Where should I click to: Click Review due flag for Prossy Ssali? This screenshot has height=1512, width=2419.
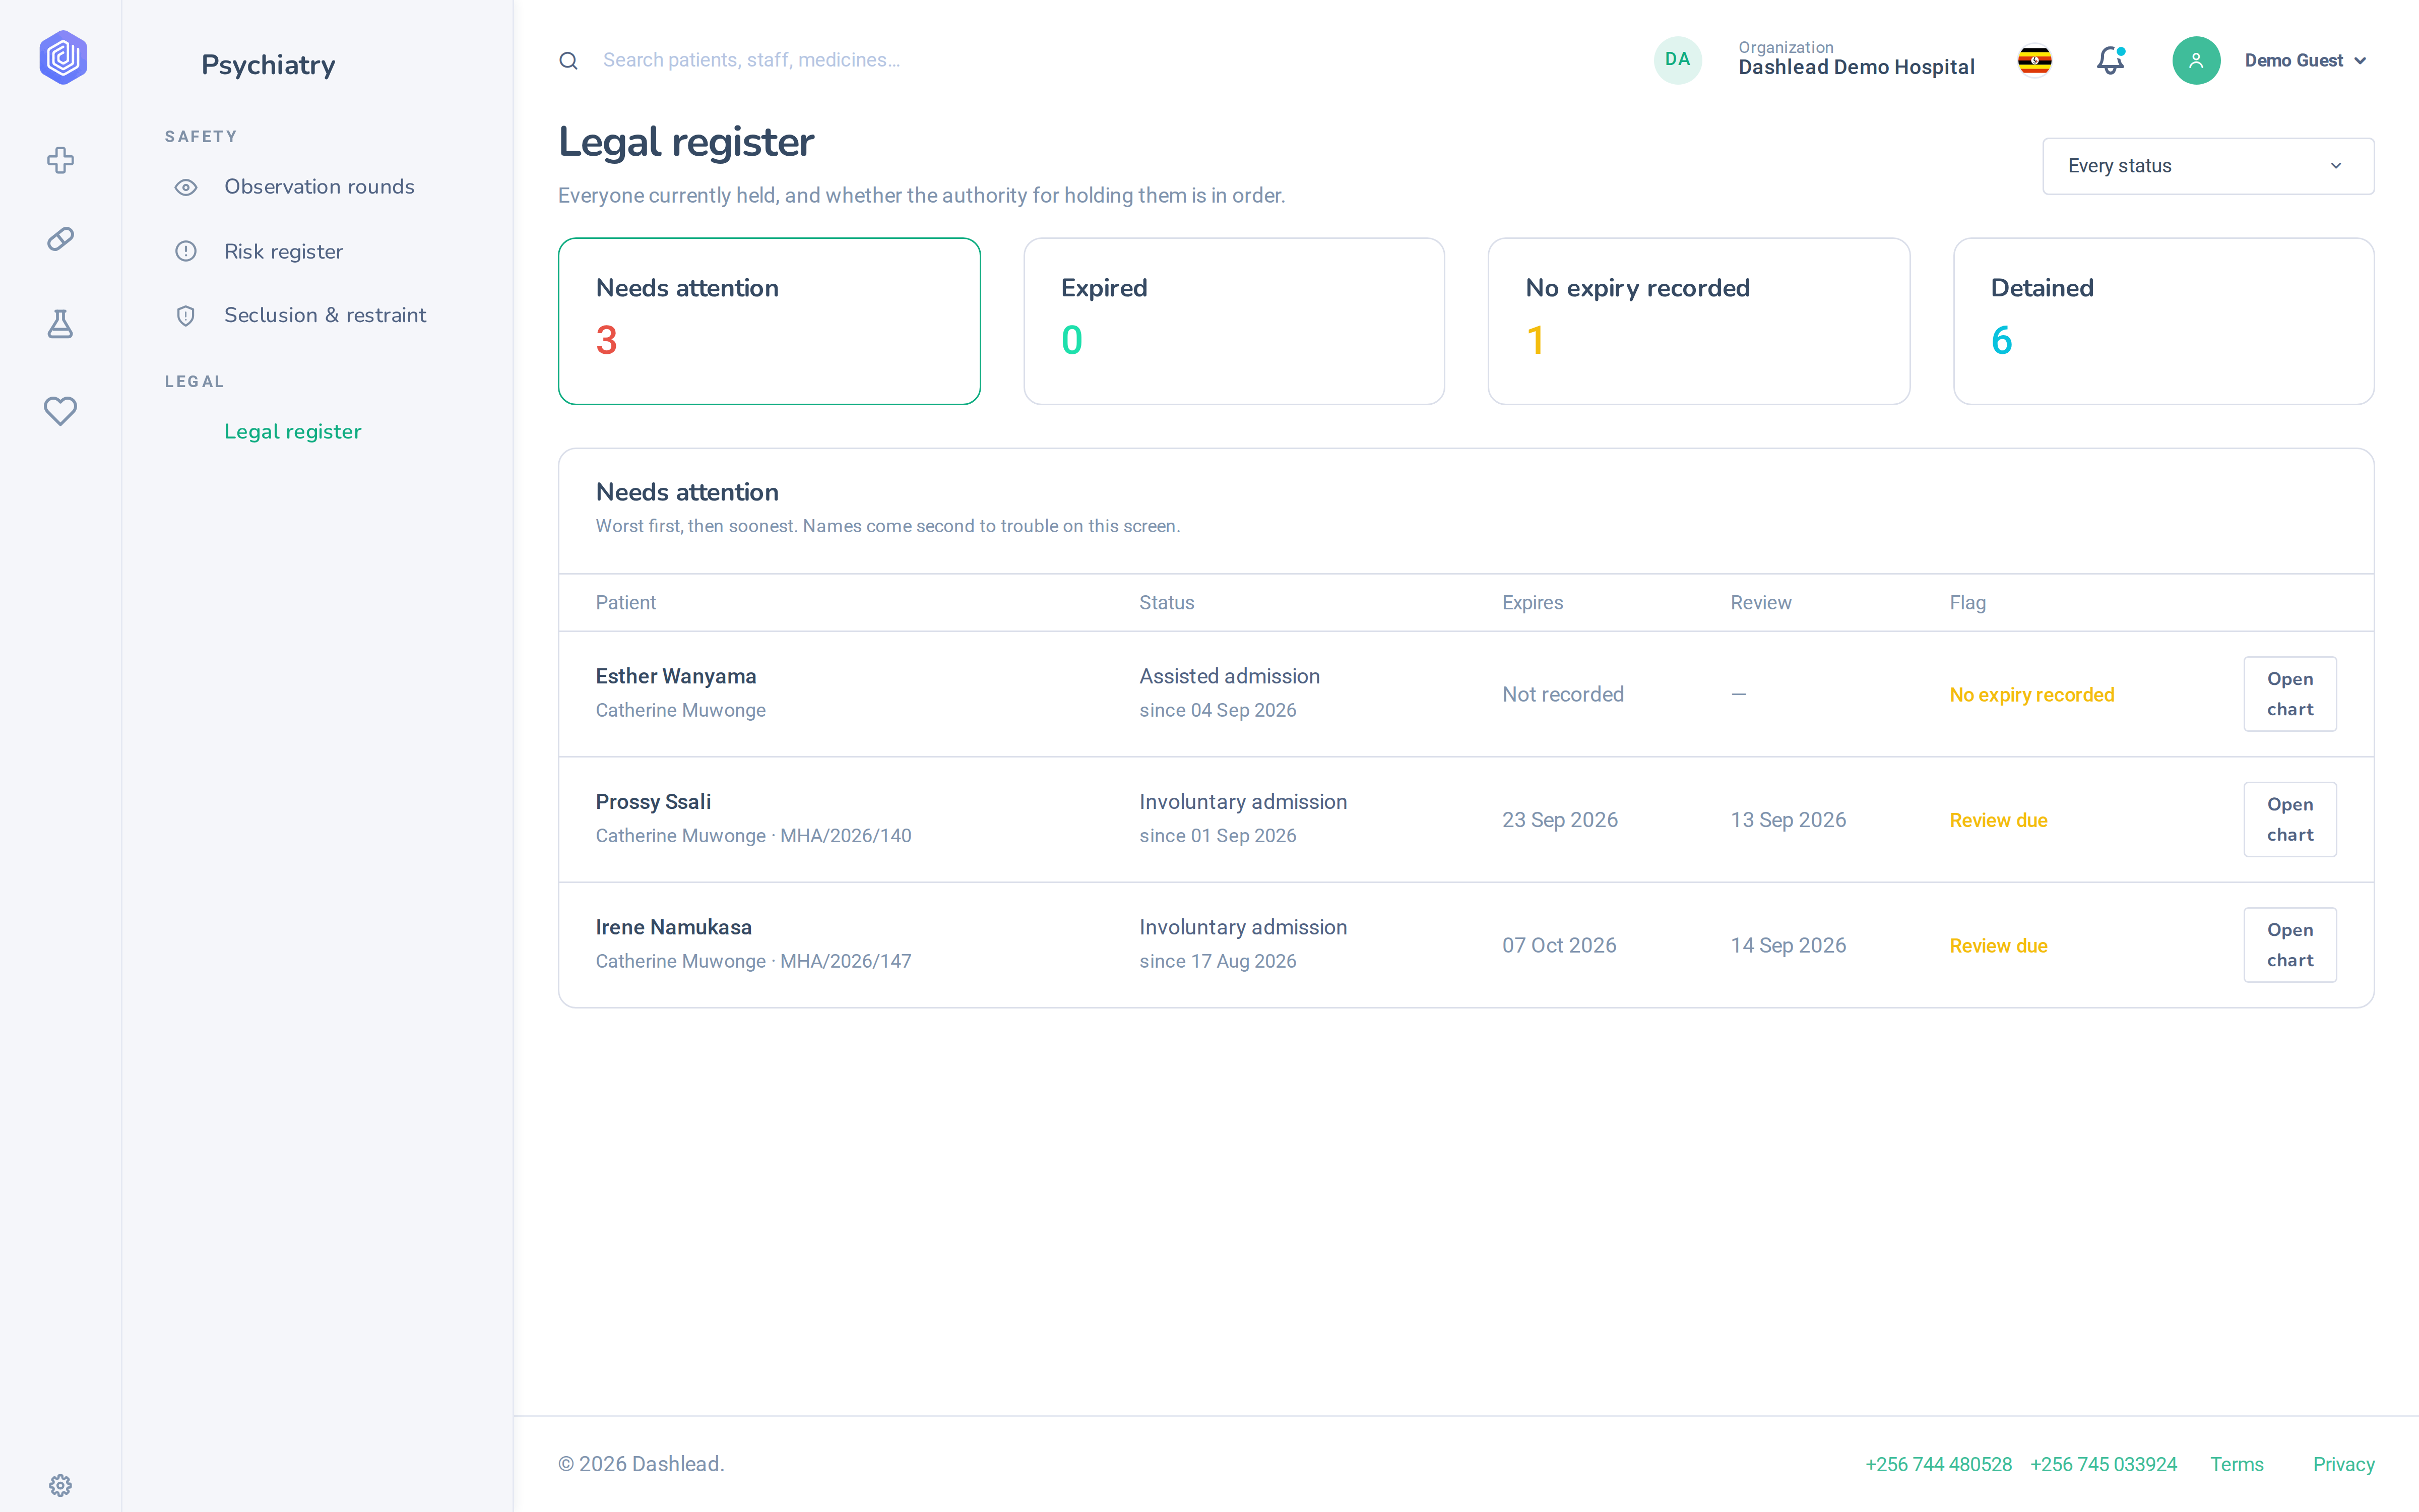pyautogui.click(x=1998, y=820)
